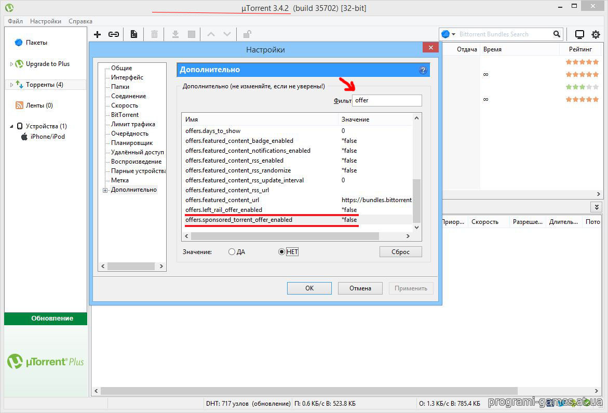Screen dimensions: 608x413
Task: Click the Применить button
Action: pyautogui.click(x=411, y=288)
